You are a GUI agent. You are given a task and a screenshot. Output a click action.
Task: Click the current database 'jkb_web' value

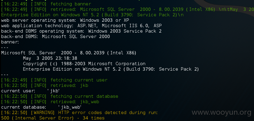pyautogui.click(x=70, y=107)
